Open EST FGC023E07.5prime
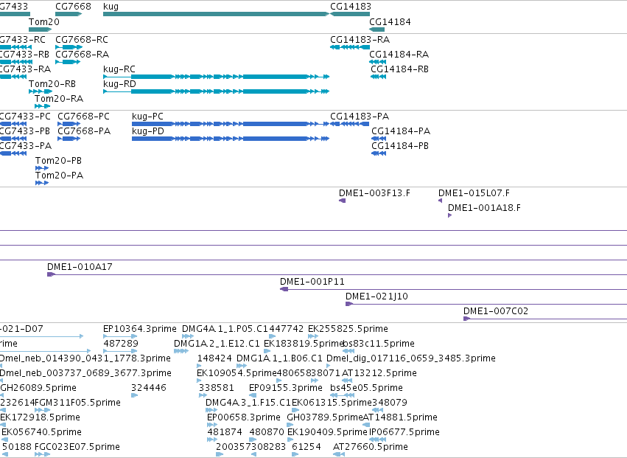627x458 pixels. (43, 454)
